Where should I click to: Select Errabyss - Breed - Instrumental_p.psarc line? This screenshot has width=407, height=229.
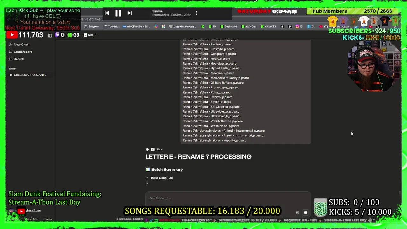tap(223, 135)
